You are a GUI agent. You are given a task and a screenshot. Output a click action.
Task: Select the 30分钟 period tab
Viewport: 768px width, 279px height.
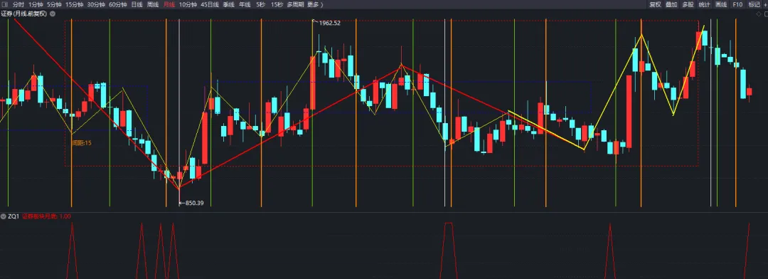point(96,4)
